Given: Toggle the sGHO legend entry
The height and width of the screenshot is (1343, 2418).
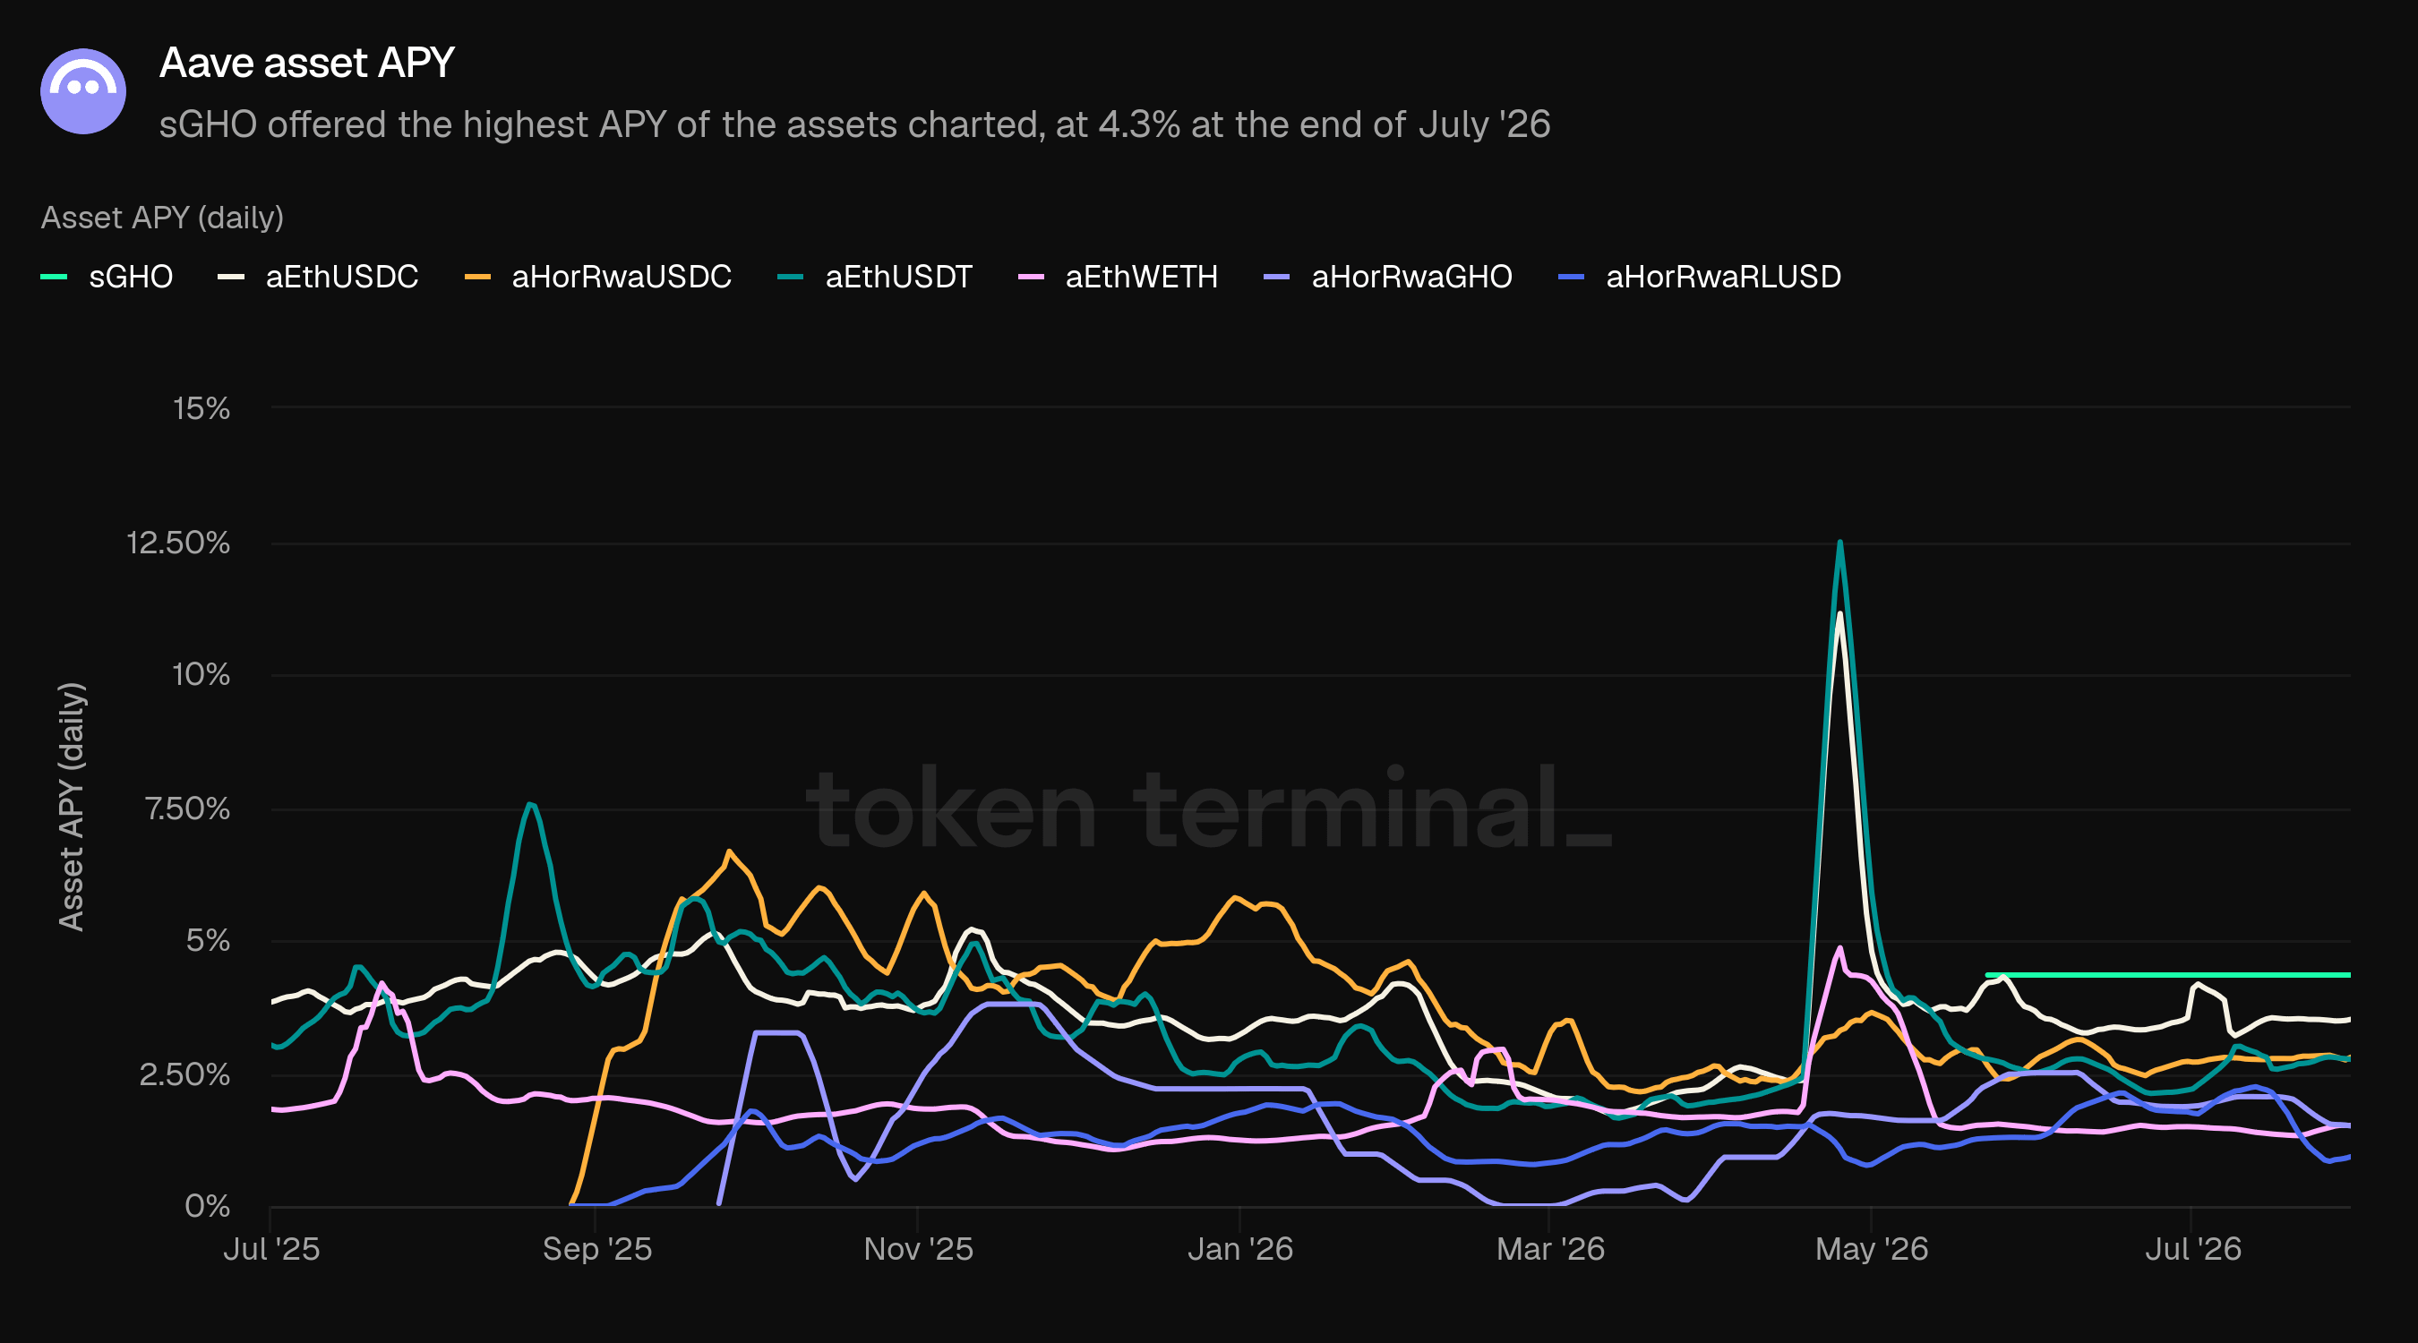Looking at the screenshot, I should click(107, 277).
